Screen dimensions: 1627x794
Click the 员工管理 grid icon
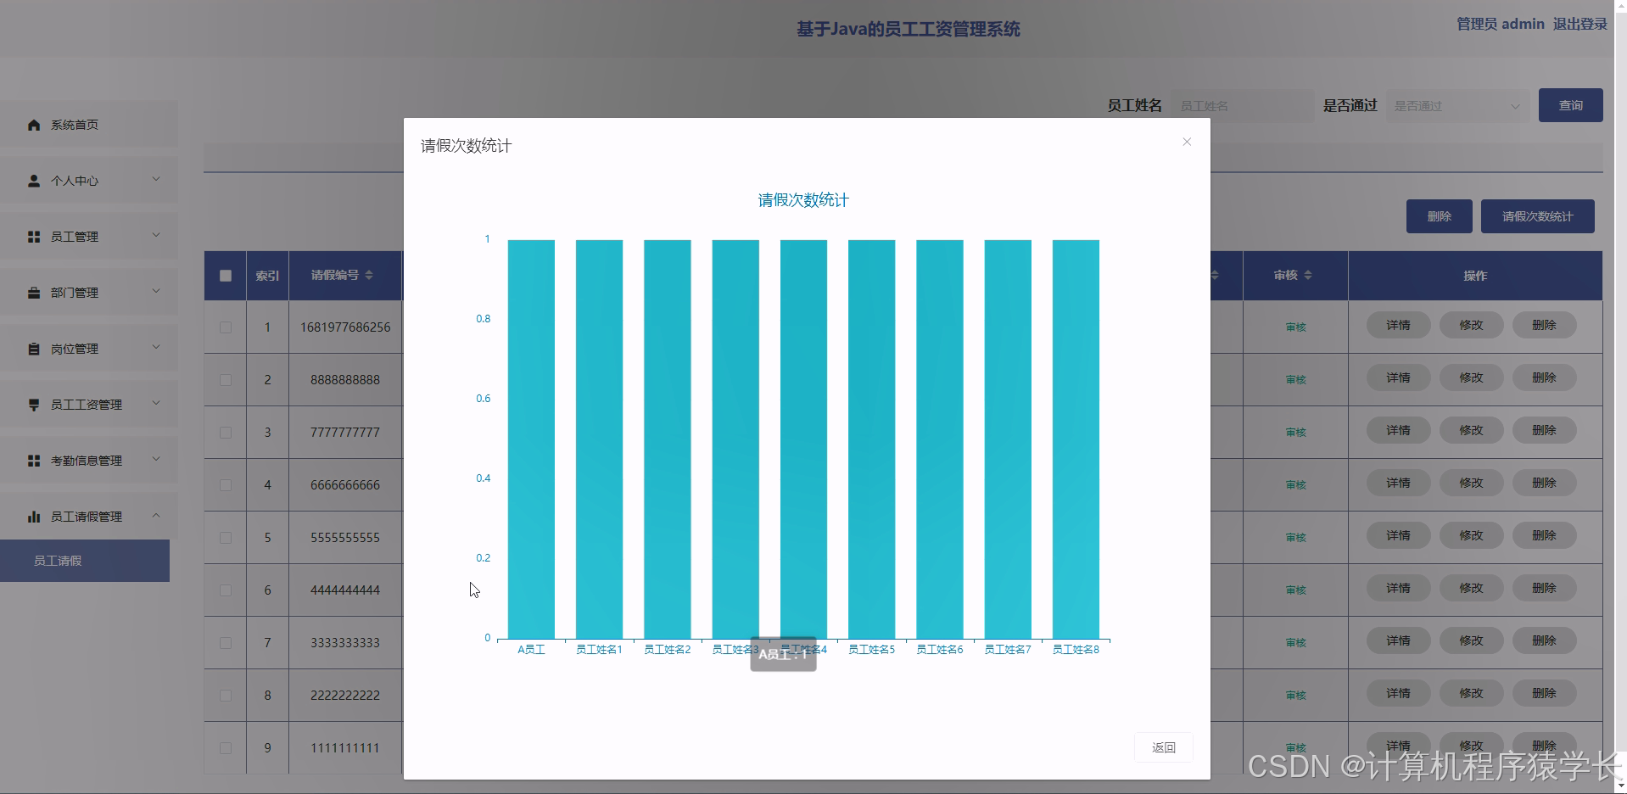pyautogui.click(x=34, y=236)
